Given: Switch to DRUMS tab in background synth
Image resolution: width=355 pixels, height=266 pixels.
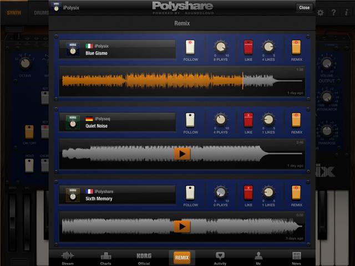Looking at the screenshot, I should pos(42,13).
